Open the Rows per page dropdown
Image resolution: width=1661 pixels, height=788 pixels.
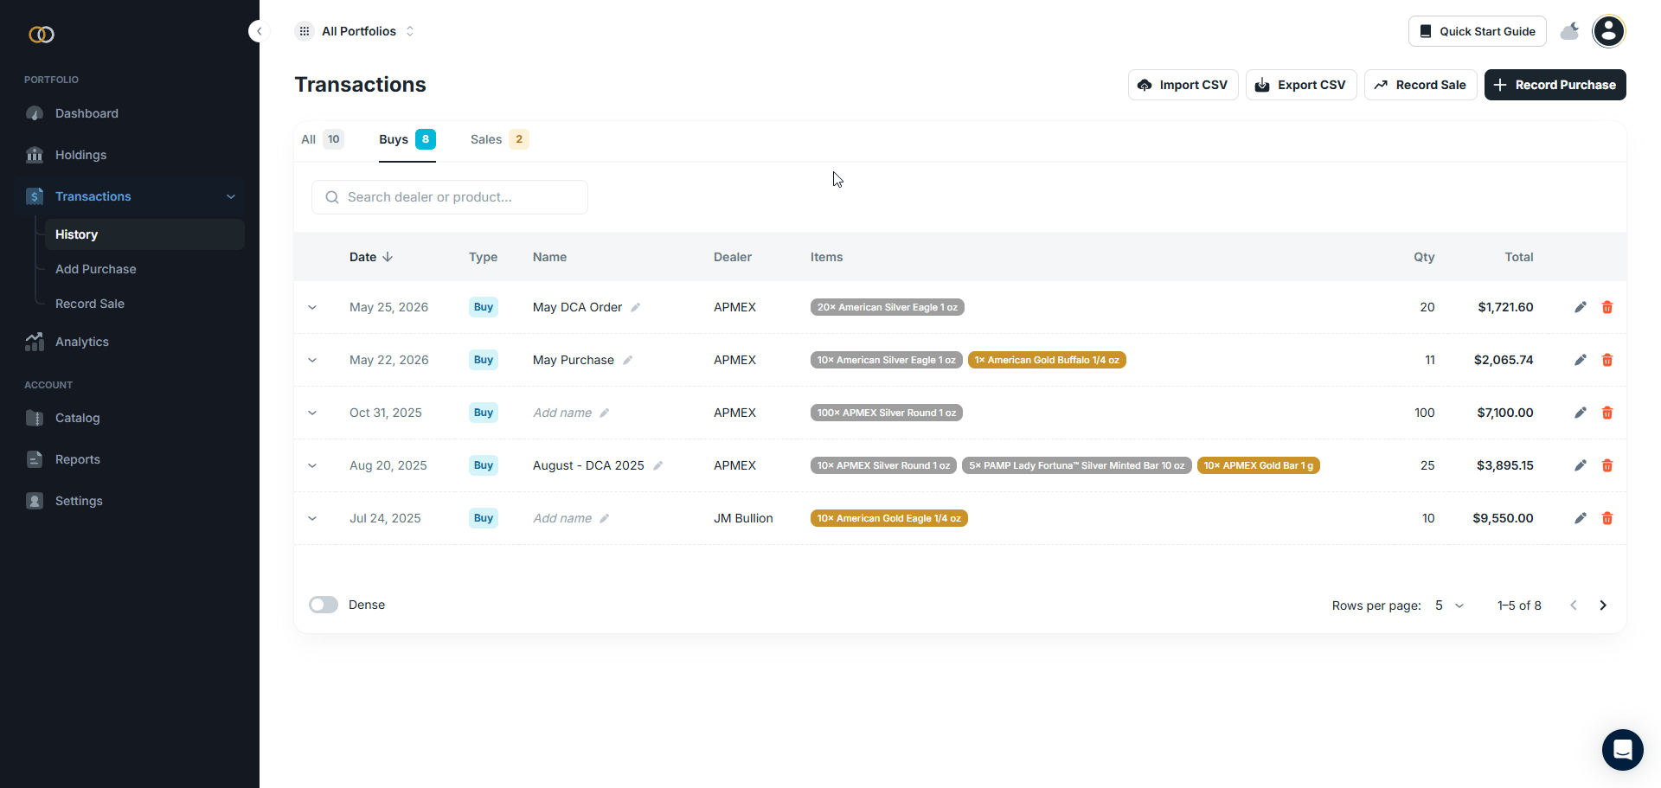point(1450,605)
